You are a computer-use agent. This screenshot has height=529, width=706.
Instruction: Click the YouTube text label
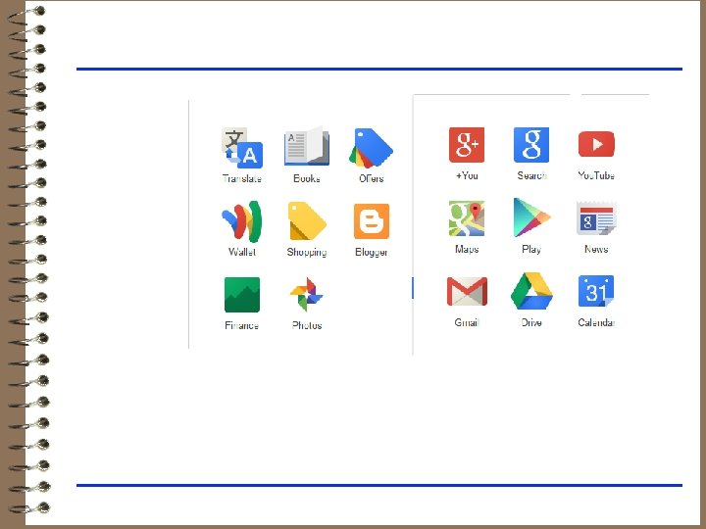tap(596, 175)
